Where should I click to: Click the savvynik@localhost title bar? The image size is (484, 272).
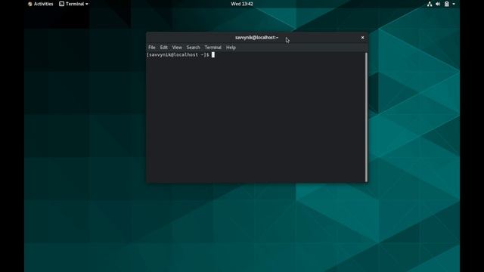(257, 38)
